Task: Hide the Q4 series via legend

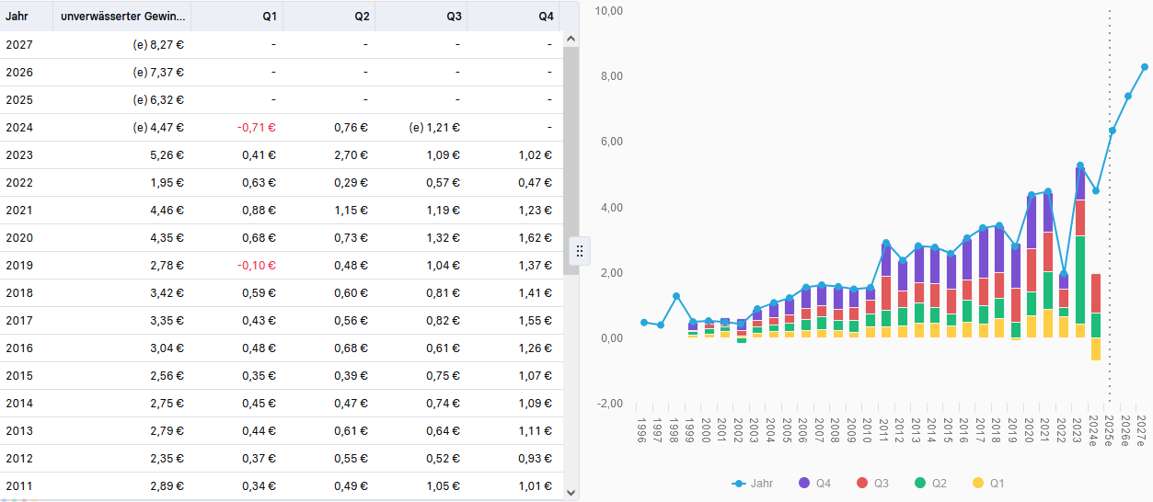Action: tap(813, 483)
